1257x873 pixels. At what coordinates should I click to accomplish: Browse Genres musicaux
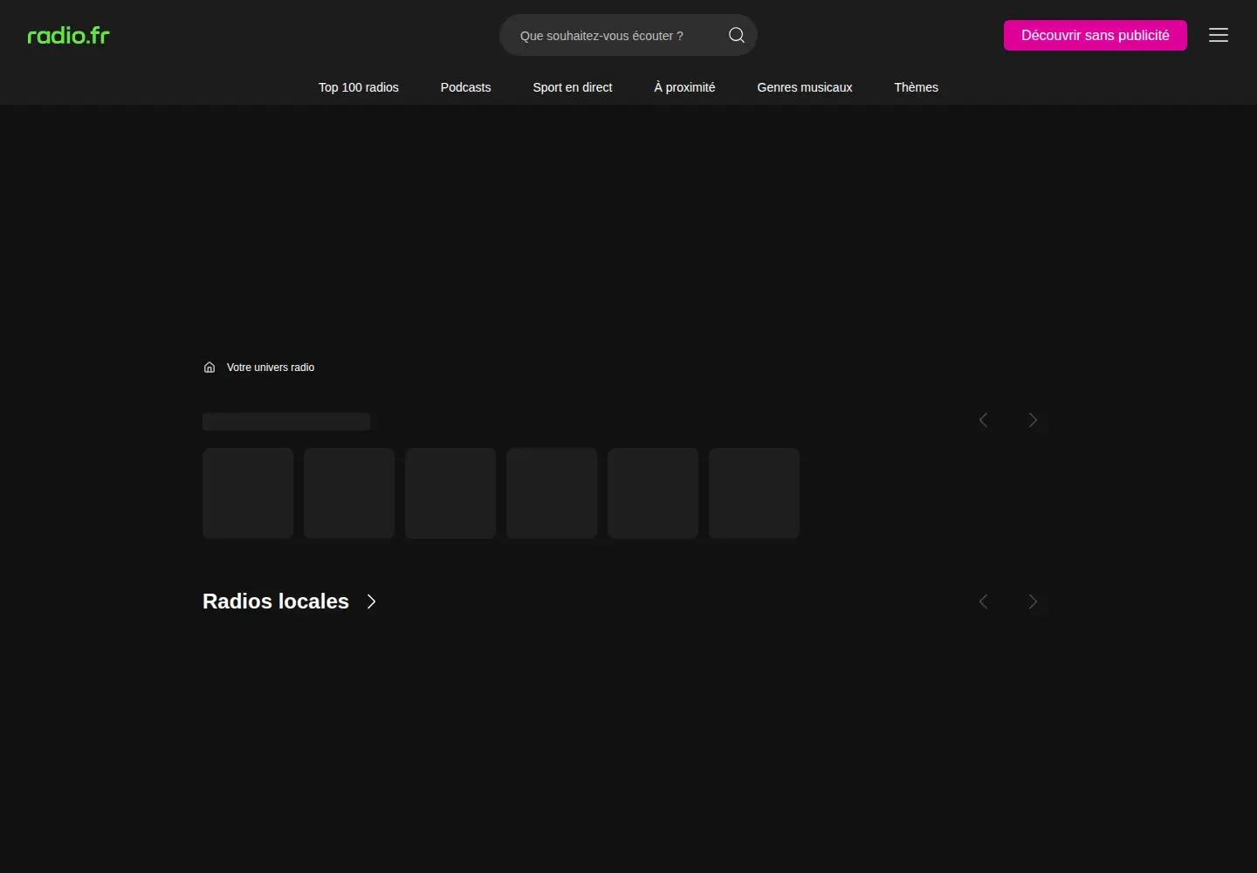(x=805, y=87)
